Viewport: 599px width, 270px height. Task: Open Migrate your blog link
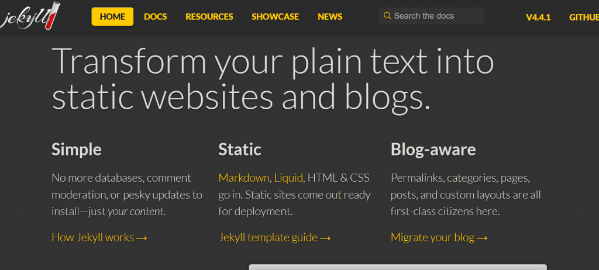pos(439,237)
